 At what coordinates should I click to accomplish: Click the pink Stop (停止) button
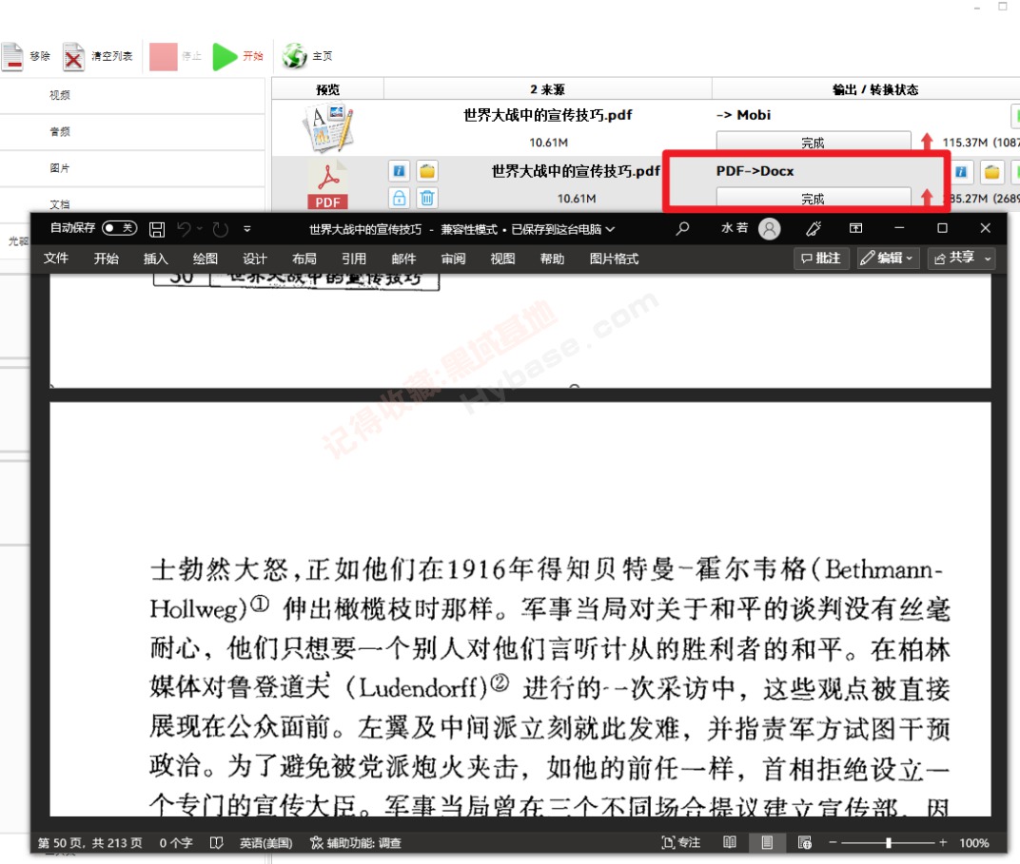[x=164, y=56]
